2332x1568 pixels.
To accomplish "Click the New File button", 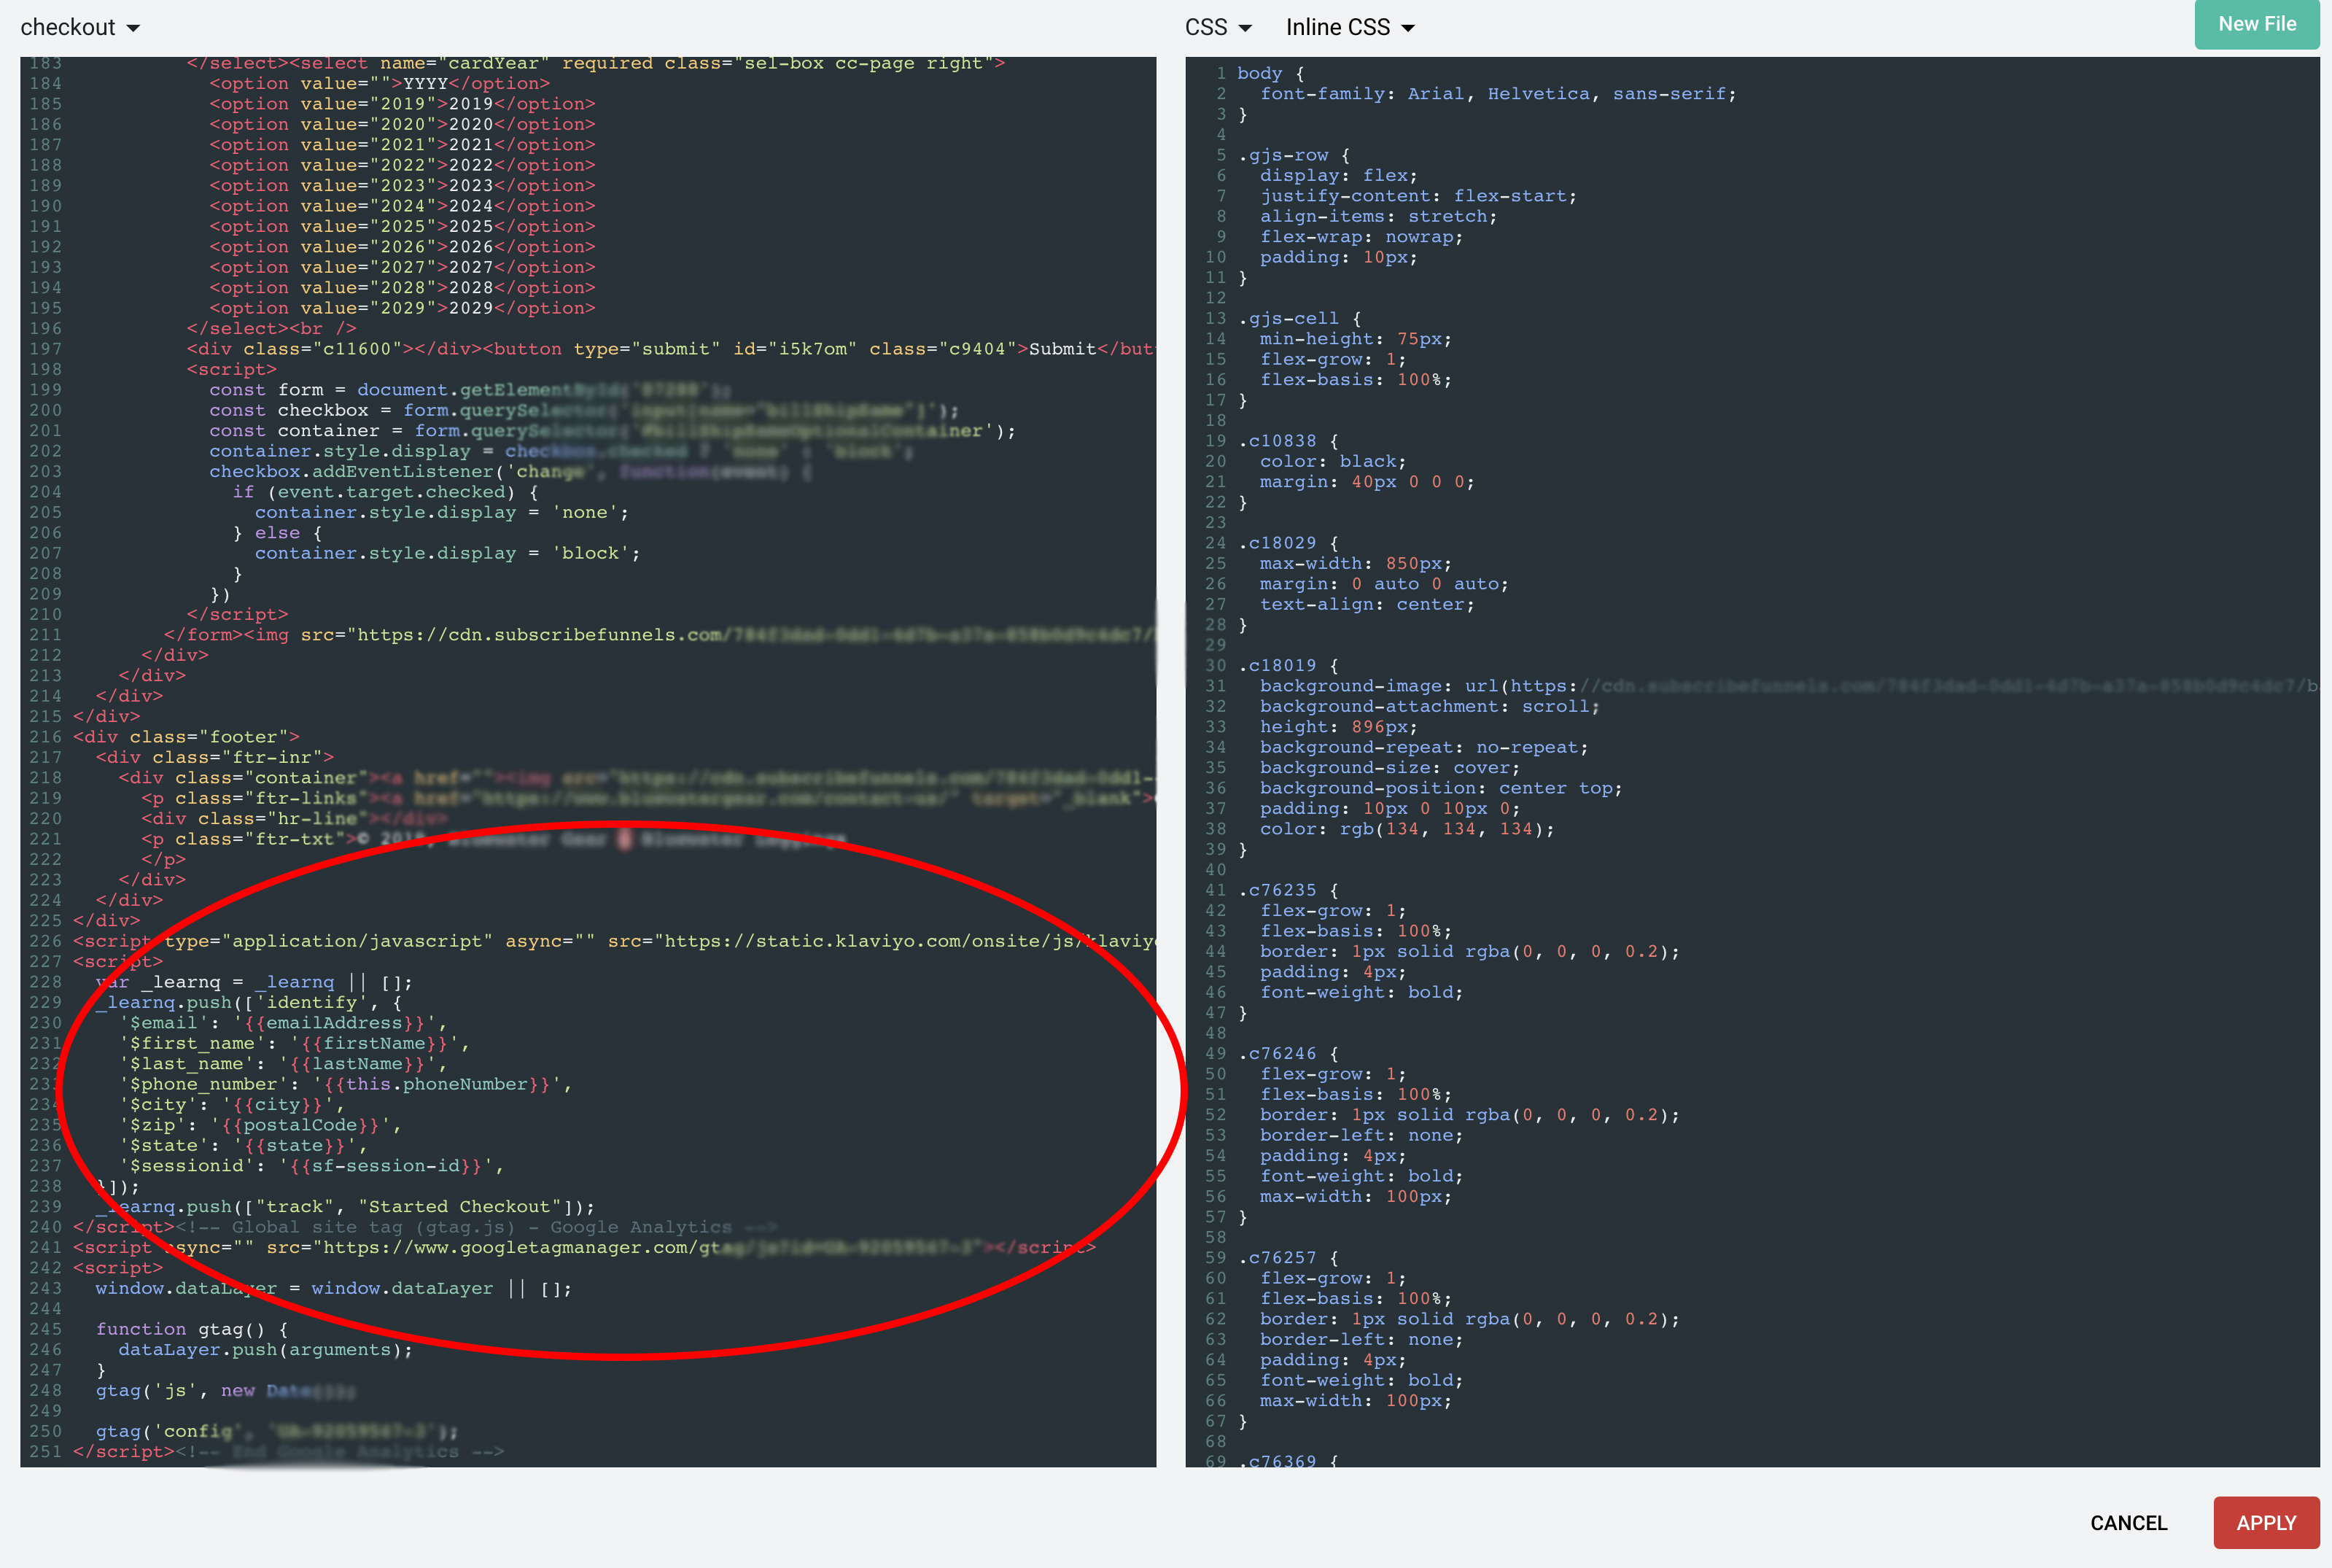I will (2256, 24).
